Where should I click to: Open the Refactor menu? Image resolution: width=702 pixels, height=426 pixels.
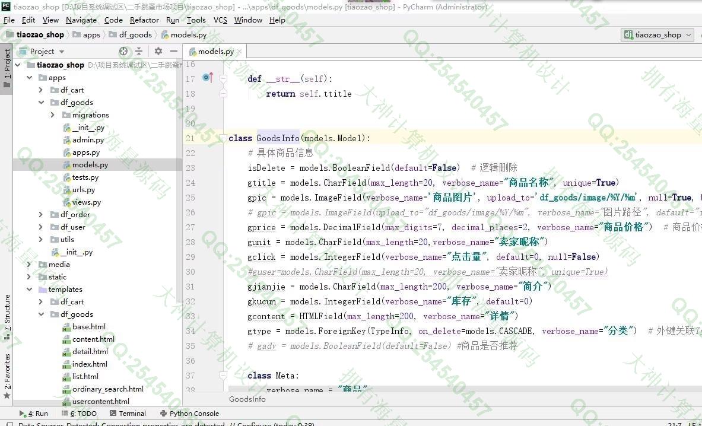(x=144, y=20)
